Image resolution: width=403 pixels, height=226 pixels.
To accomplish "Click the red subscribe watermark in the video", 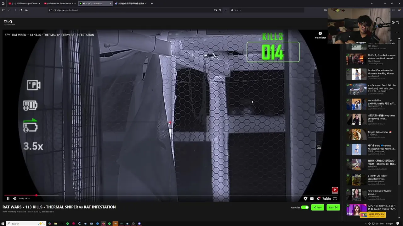I will pyautogui.click(x=335, y=190).
